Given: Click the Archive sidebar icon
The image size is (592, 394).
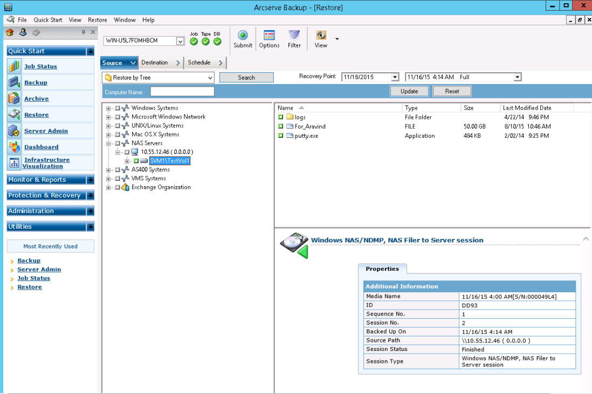Looking at the screenshot, I should pyautogui.click(x=14, y=99).
